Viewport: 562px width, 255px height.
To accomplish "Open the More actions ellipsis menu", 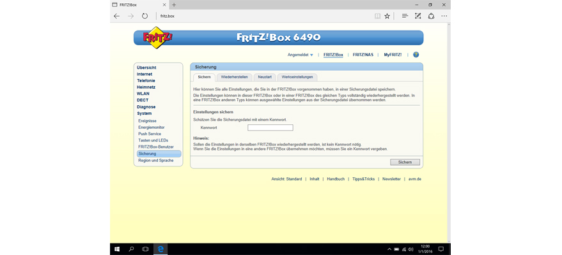I will point(444,16).
